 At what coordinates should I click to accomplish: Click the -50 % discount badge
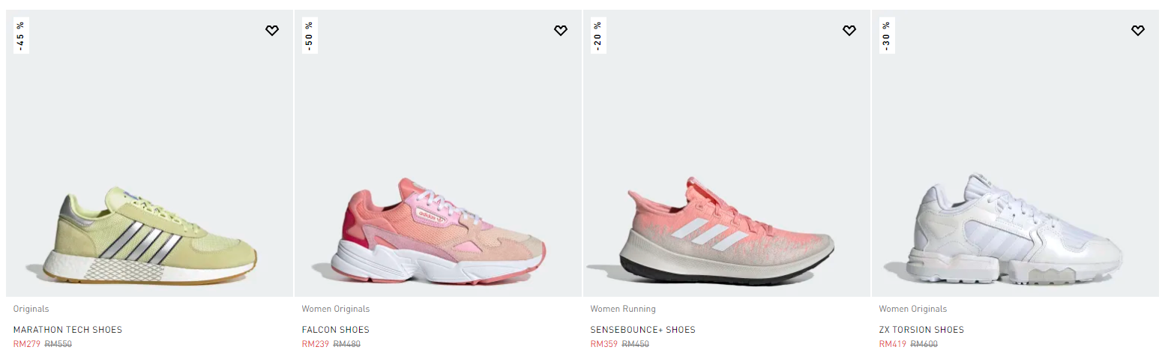tap(309, 36)
